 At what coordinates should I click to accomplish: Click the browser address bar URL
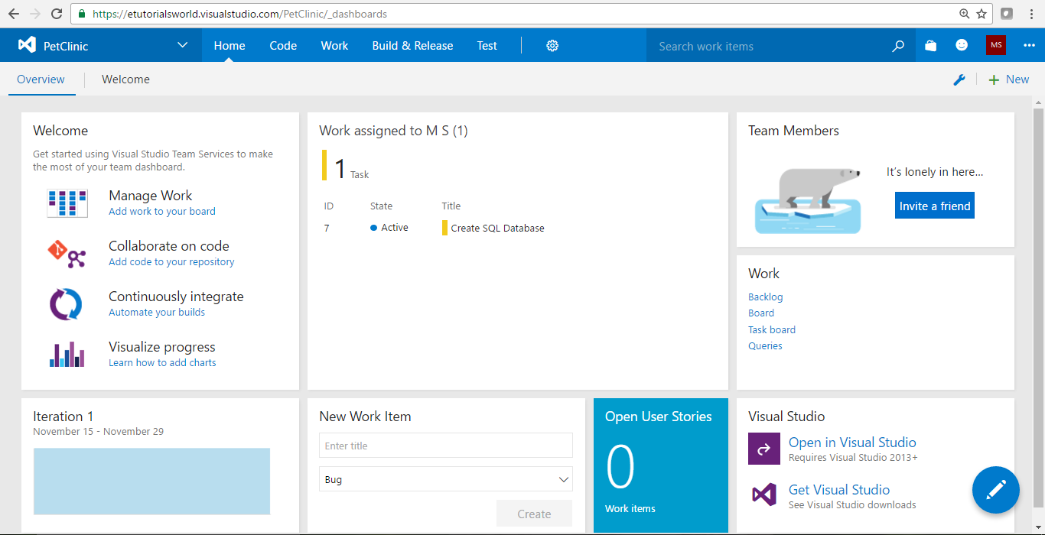tap(239, 14)
